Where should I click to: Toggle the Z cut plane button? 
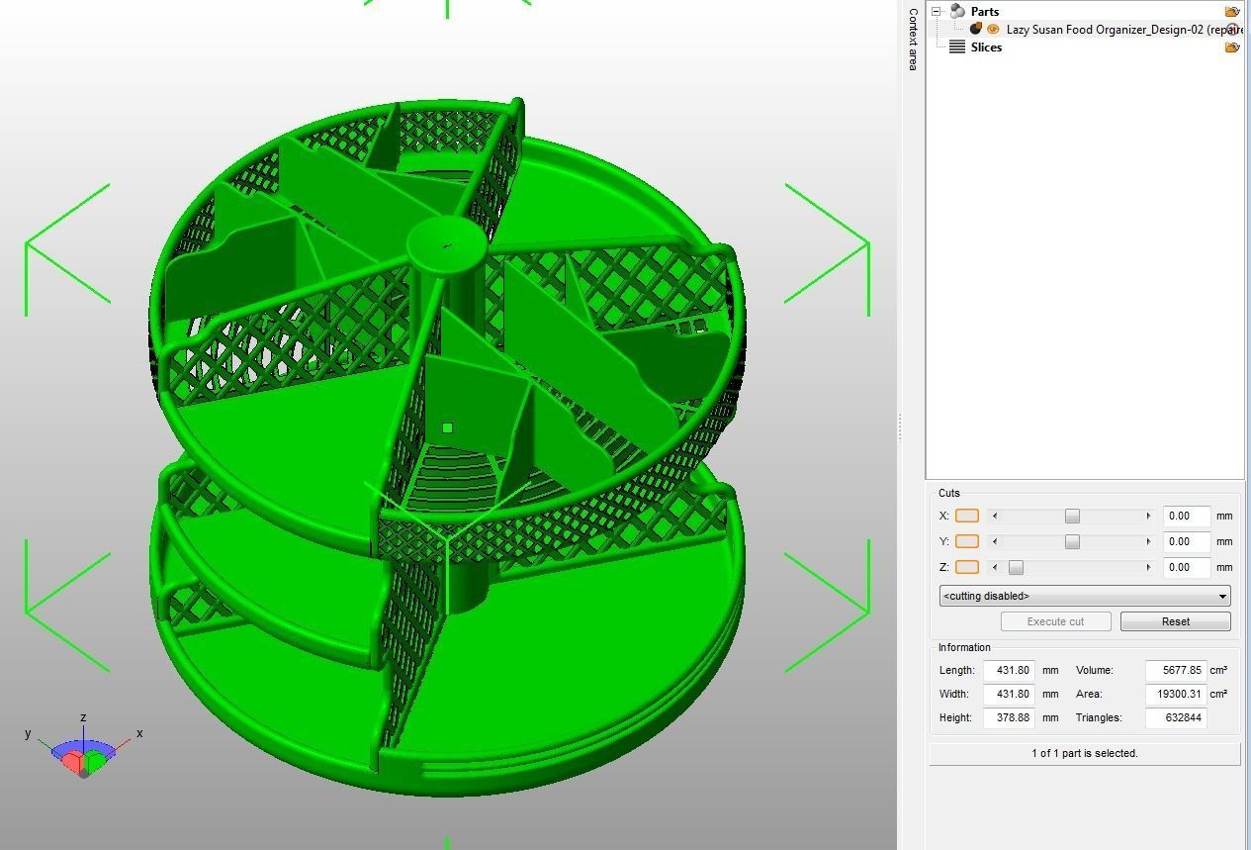[x=967, y=567]
